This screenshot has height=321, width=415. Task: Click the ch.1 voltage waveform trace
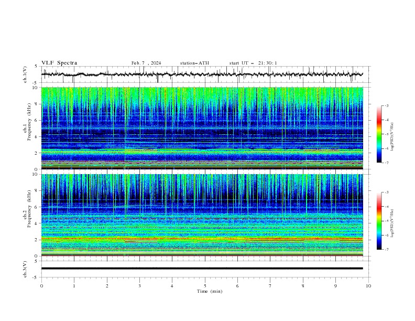tap(202, 74)
